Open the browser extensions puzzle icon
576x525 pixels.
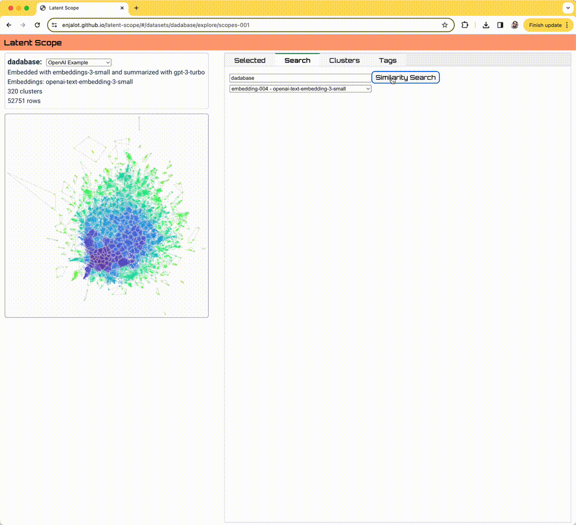(465, 25)
